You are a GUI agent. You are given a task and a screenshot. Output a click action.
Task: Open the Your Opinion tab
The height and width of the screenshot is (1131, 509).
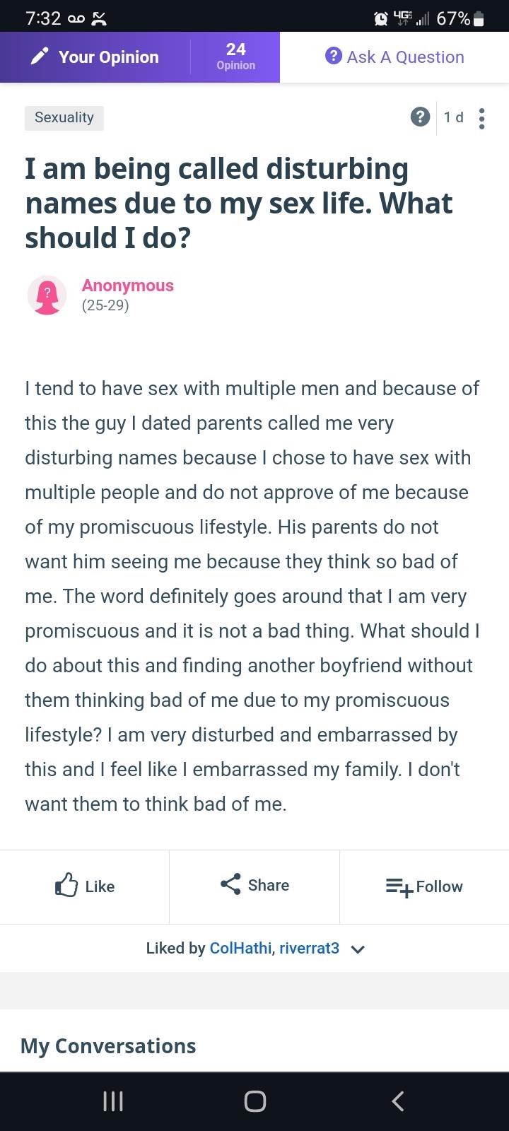(x=108, y=57)
